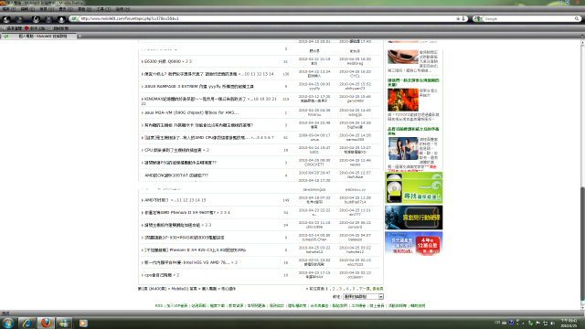Open the i7-930+P6X58D thread
This screenshot has height=329, width=585.
click(185, 238)
